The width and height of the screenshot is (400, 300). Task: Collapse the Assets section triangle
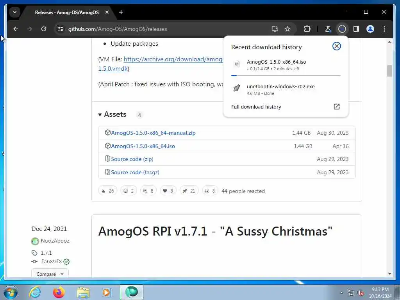click(x=100, y=115)
